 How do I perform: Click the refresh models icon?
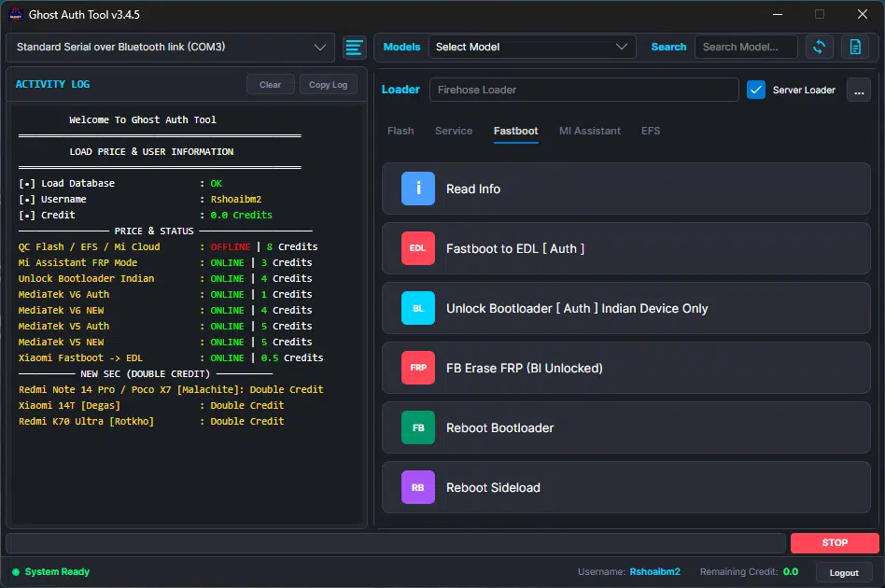pyautogui.click(x=819, y=47)
